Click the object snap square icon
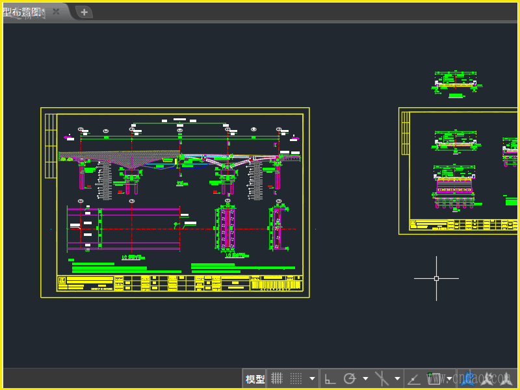520x390 pixels. click(x=434, y=378)
